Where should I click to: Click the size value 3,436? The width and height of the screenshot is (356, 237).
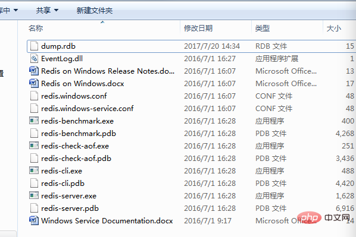click(345, 159)
